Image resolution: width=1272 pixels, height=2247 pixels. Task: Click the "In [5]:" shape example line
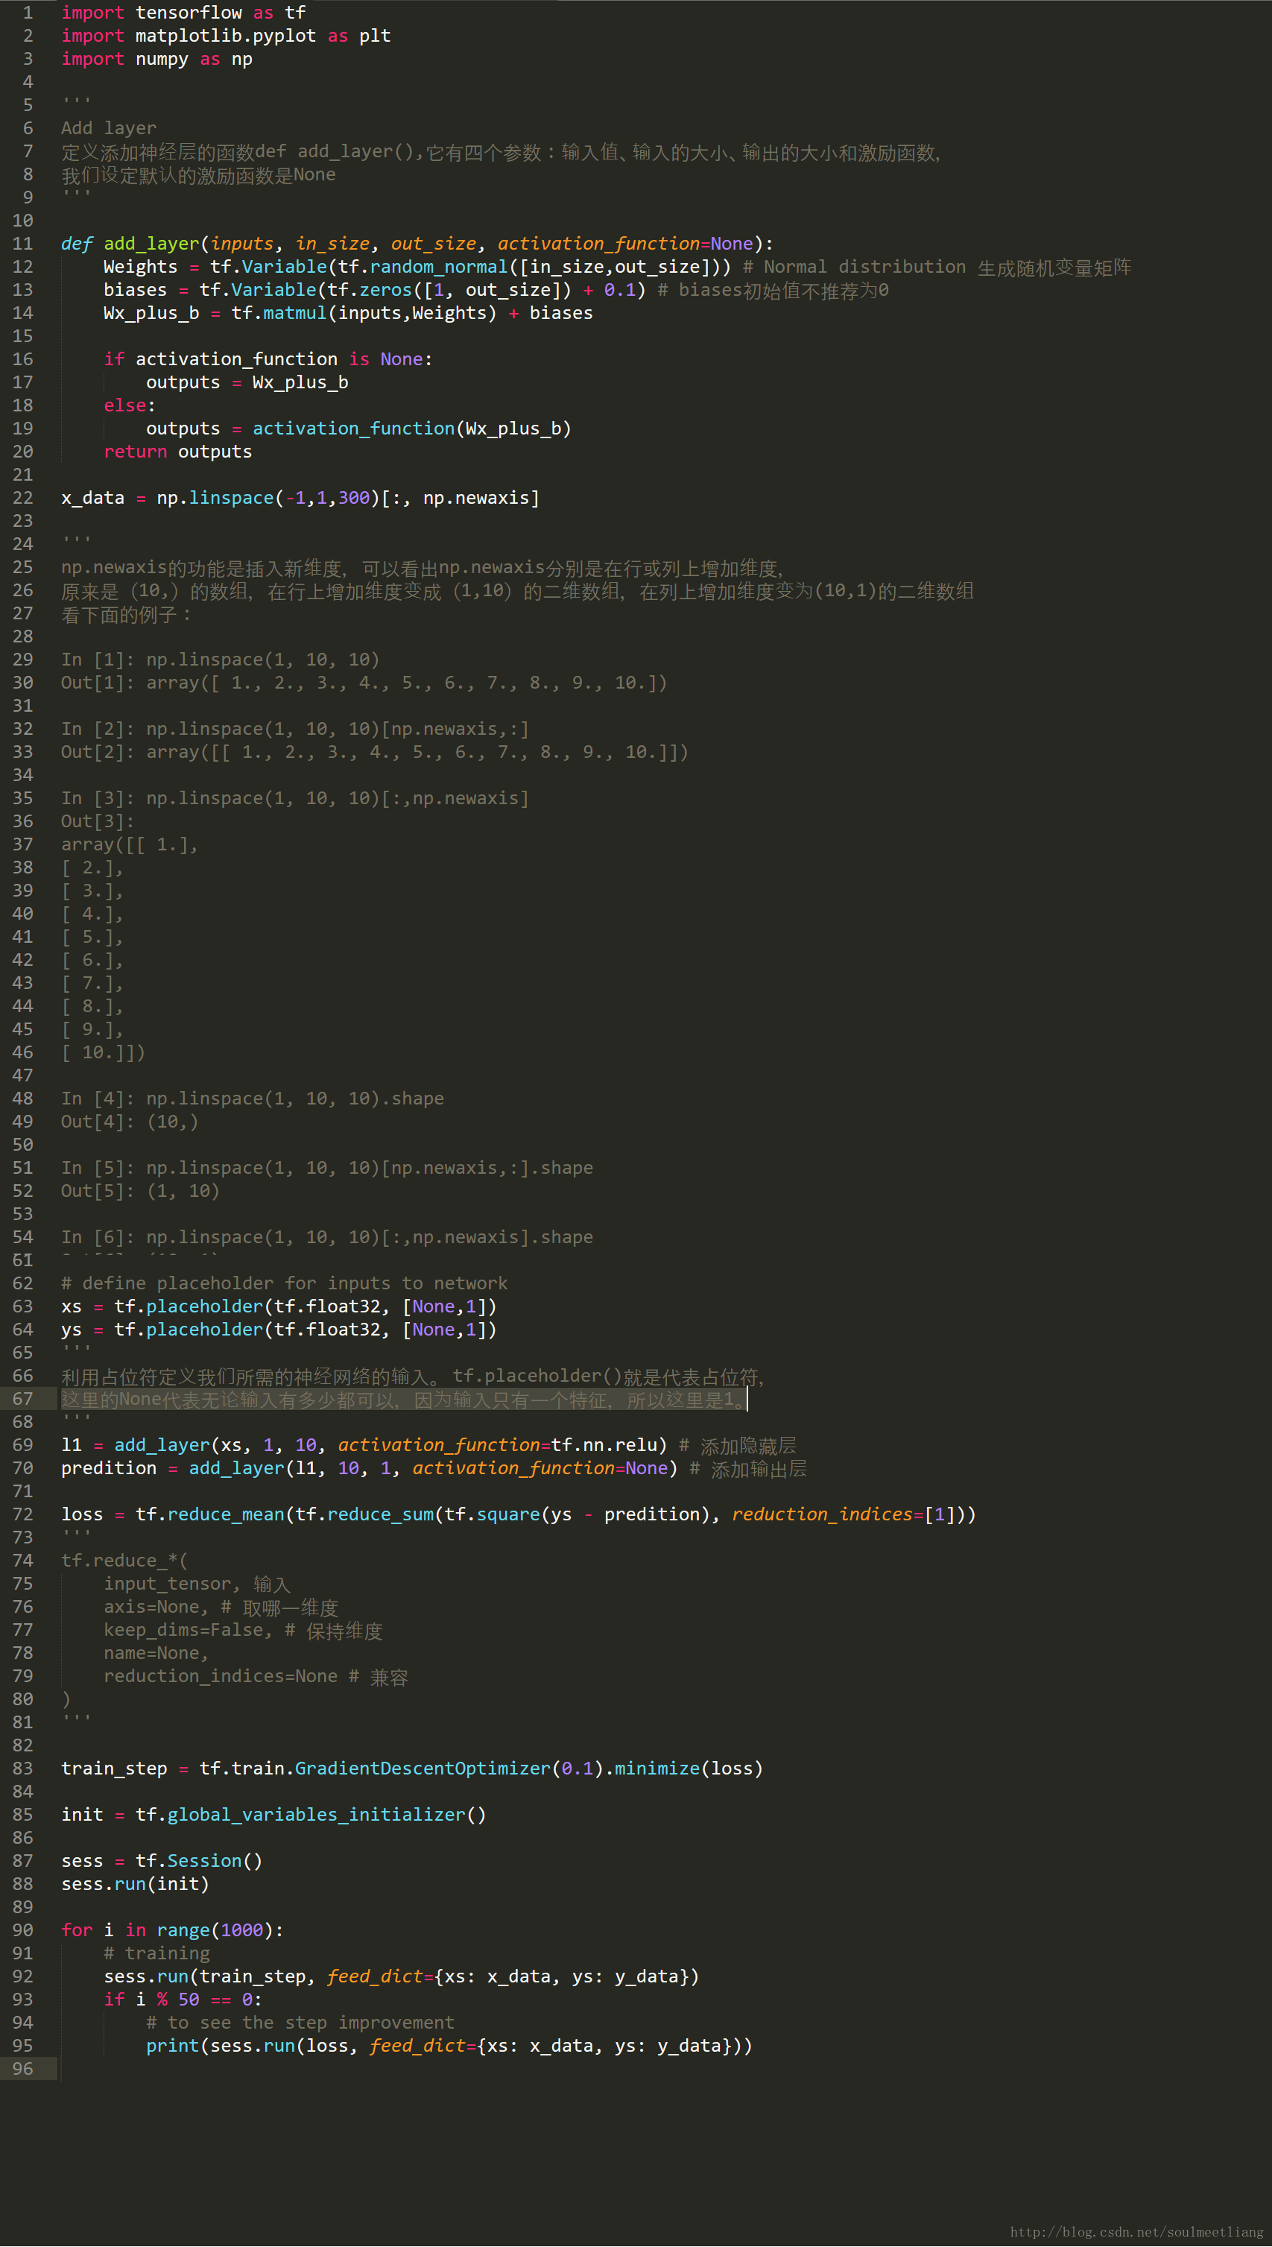328,1168
